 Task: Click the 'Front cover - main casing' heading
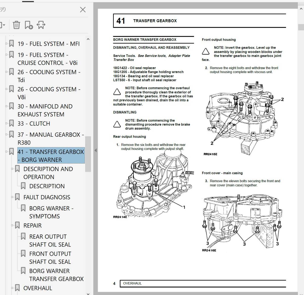222,173
